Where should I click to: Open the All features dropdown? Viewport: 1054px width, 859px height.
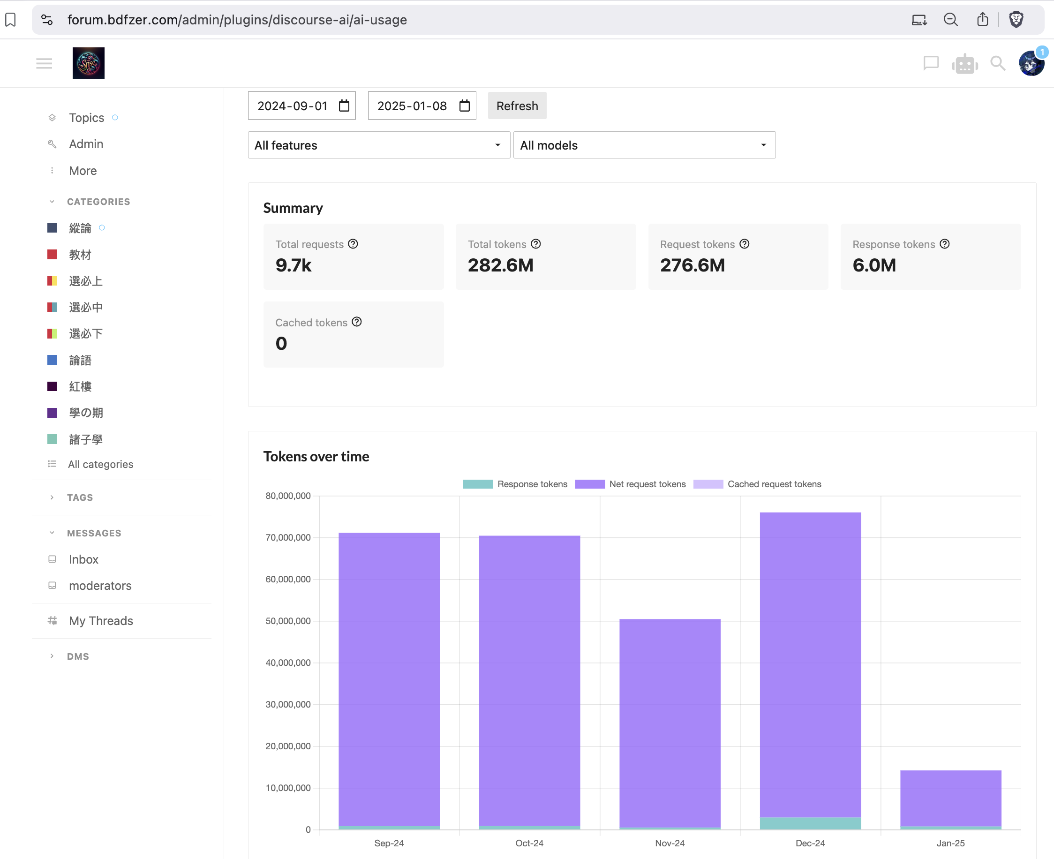click(378, 145)
